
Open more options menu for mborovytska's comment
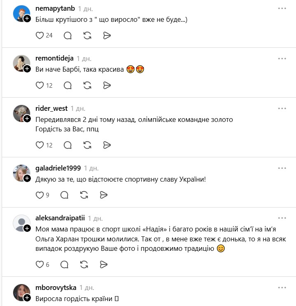282,287
